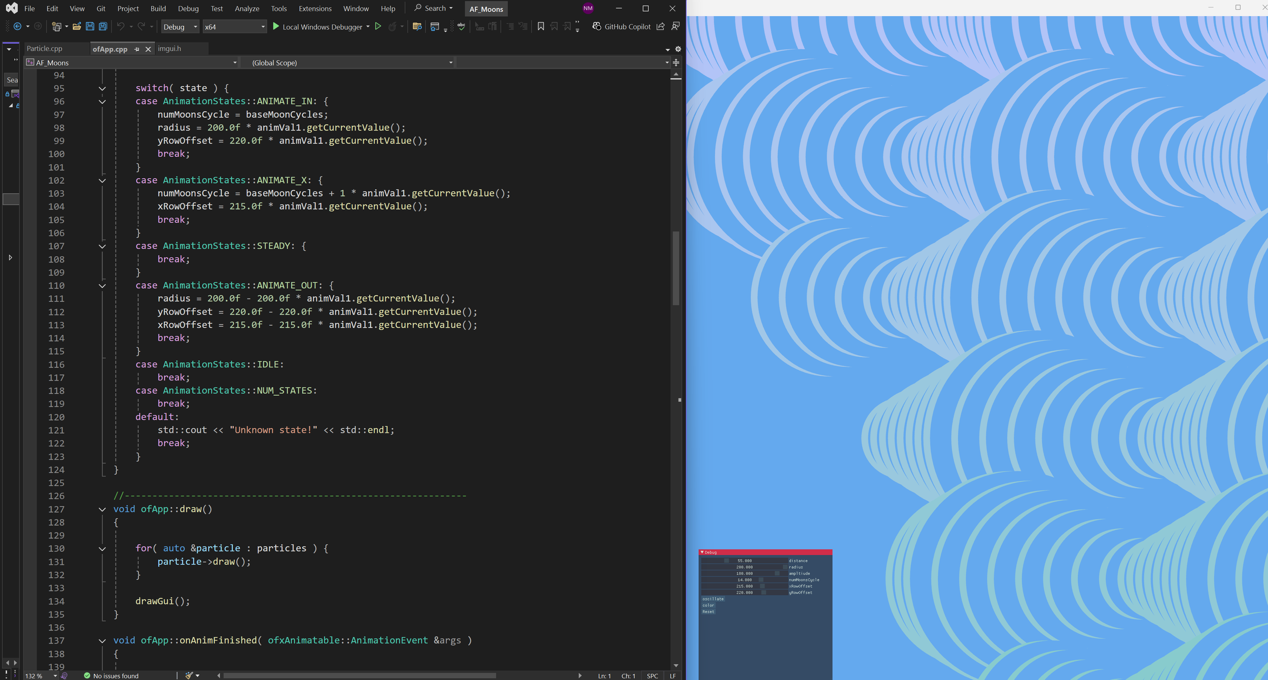Collapse the for loop at line 130
The image size is (1268, 680).
click(x=102, y=549)
